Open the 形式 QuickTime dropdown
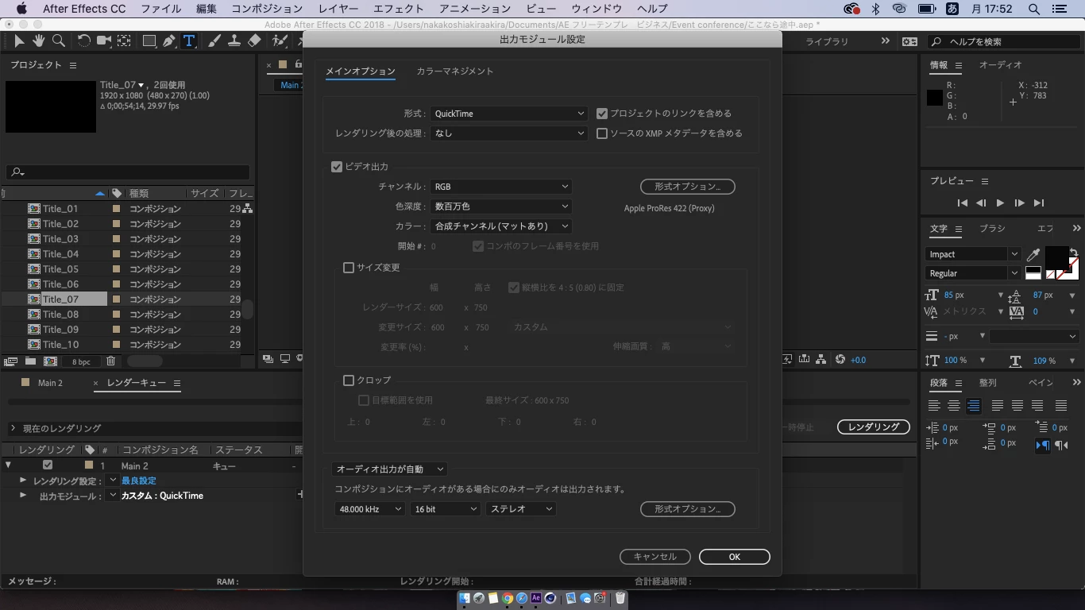 (508, 114)
